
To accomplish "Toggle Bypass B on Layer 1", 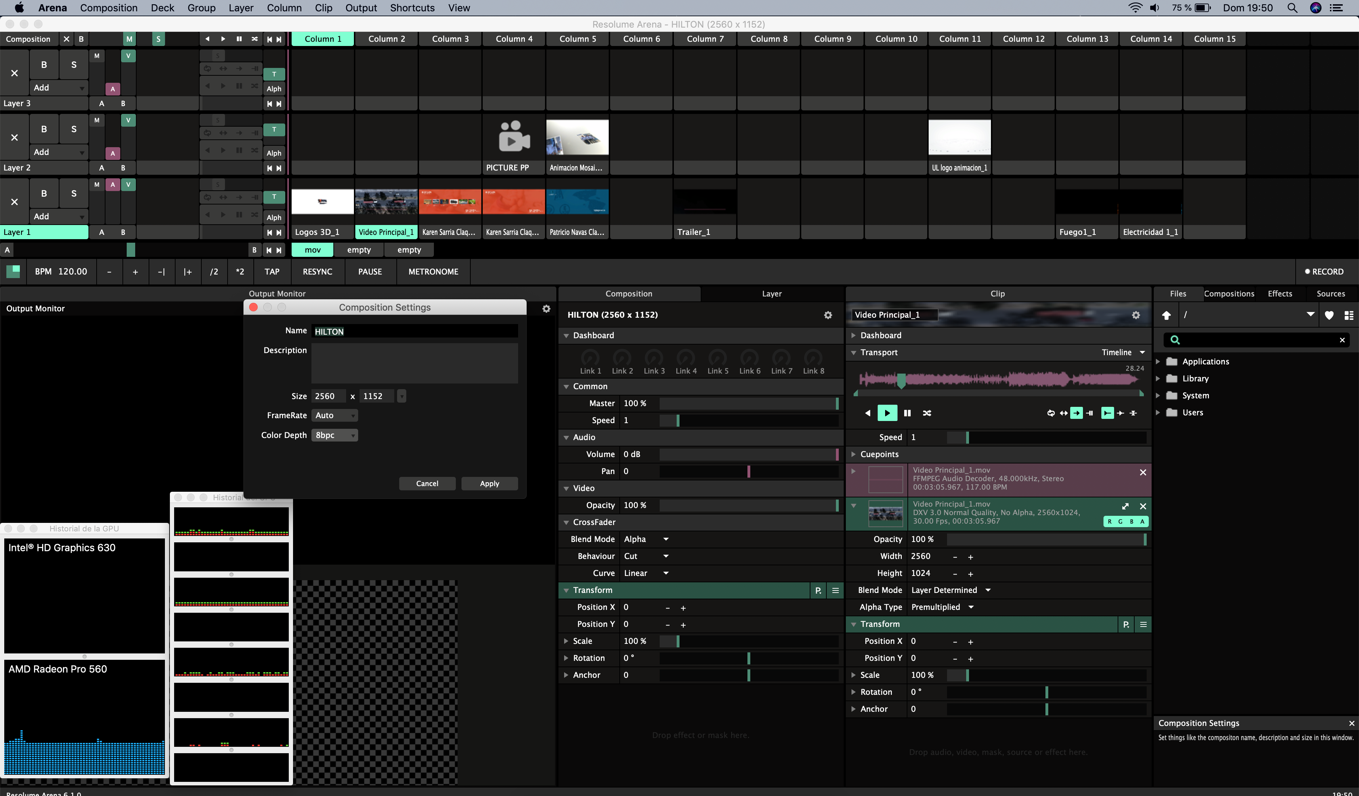I will coord(44,194).
